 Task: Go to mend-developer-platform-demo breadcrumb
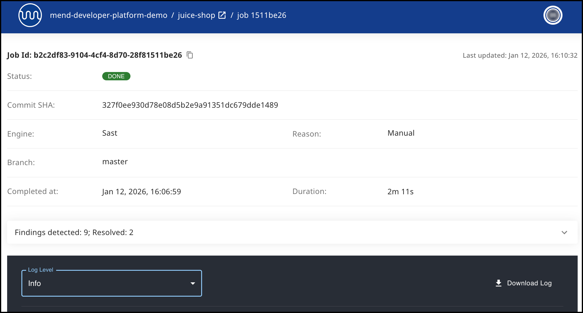[108, 15]
